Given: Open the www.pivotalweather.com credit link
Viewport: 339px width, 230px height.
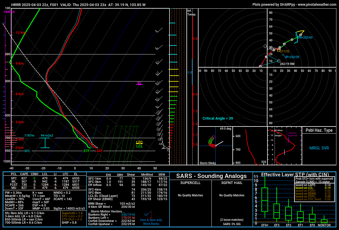Looking at the screenshot, I should [x=317, y=5].
